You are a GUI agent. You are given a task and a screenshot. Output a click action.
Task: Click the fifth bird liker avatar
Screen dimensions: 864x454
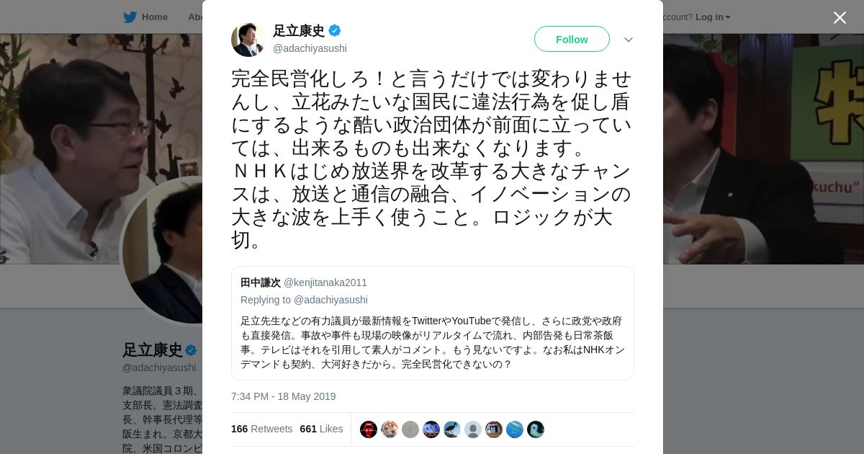(452, 429)
